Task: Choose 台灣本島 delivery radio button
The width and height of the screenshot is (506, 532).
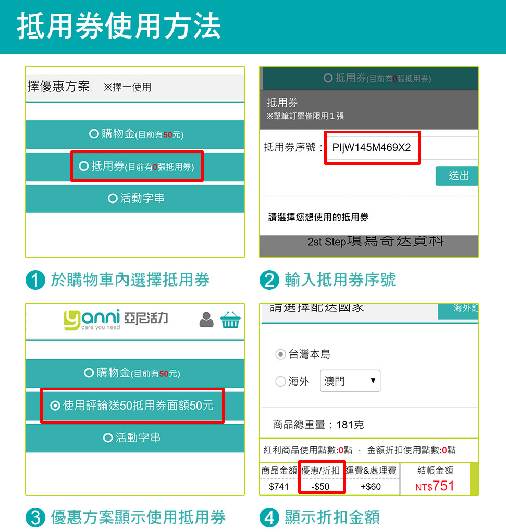Action: pyautogui.click(x=280, y=354)
